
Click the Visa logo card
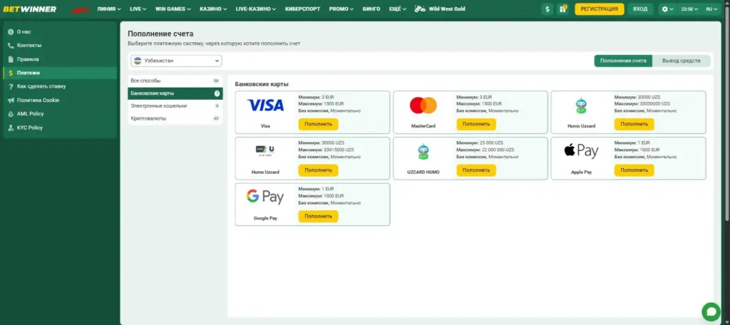tap(265, 105)
